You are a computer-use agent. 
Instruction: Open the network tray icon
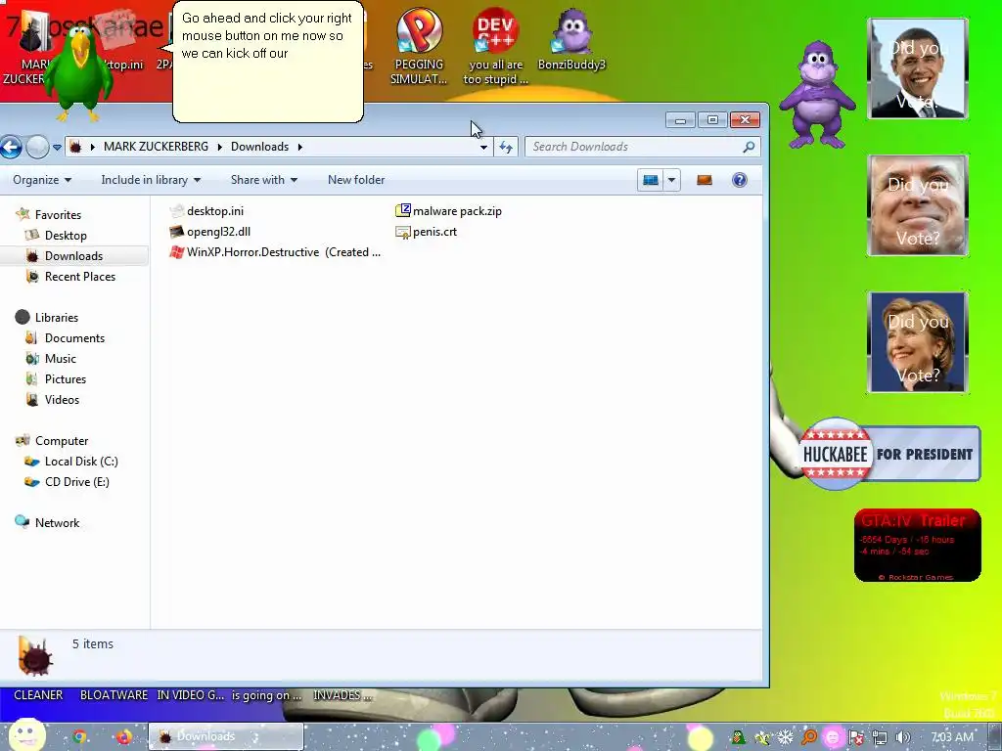[x=880, y=737]
